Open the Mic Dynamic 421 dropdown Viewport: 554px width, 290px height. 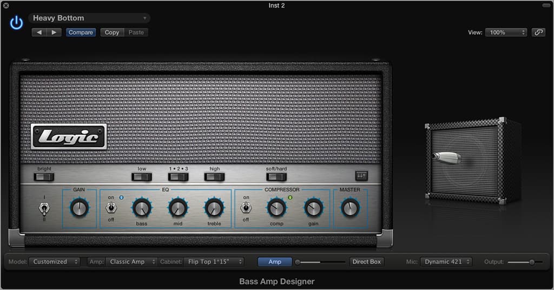click(x=446, y=262)
